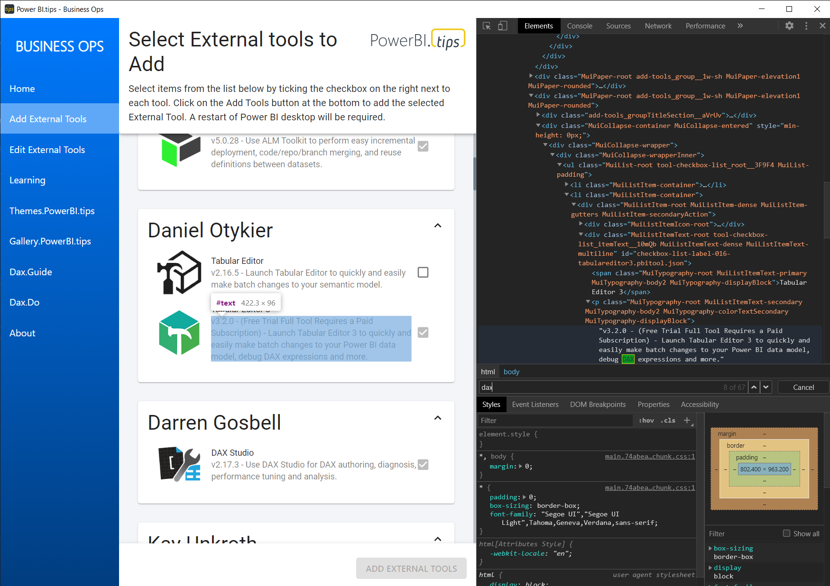Open main.74abea chunk.css link for body rule
Screen dimensions: 830x586
[650, 456]
